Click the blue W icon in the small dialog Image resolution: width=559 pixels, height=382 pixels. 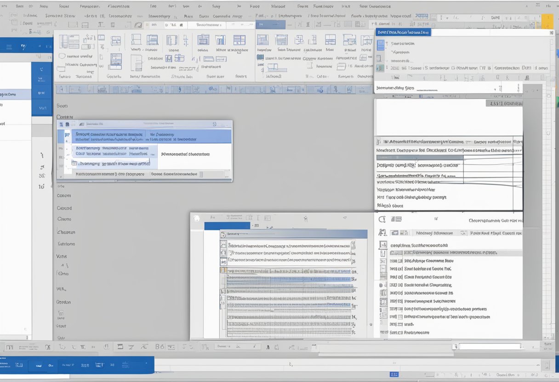pyautogui.click(x=67, y=135)
